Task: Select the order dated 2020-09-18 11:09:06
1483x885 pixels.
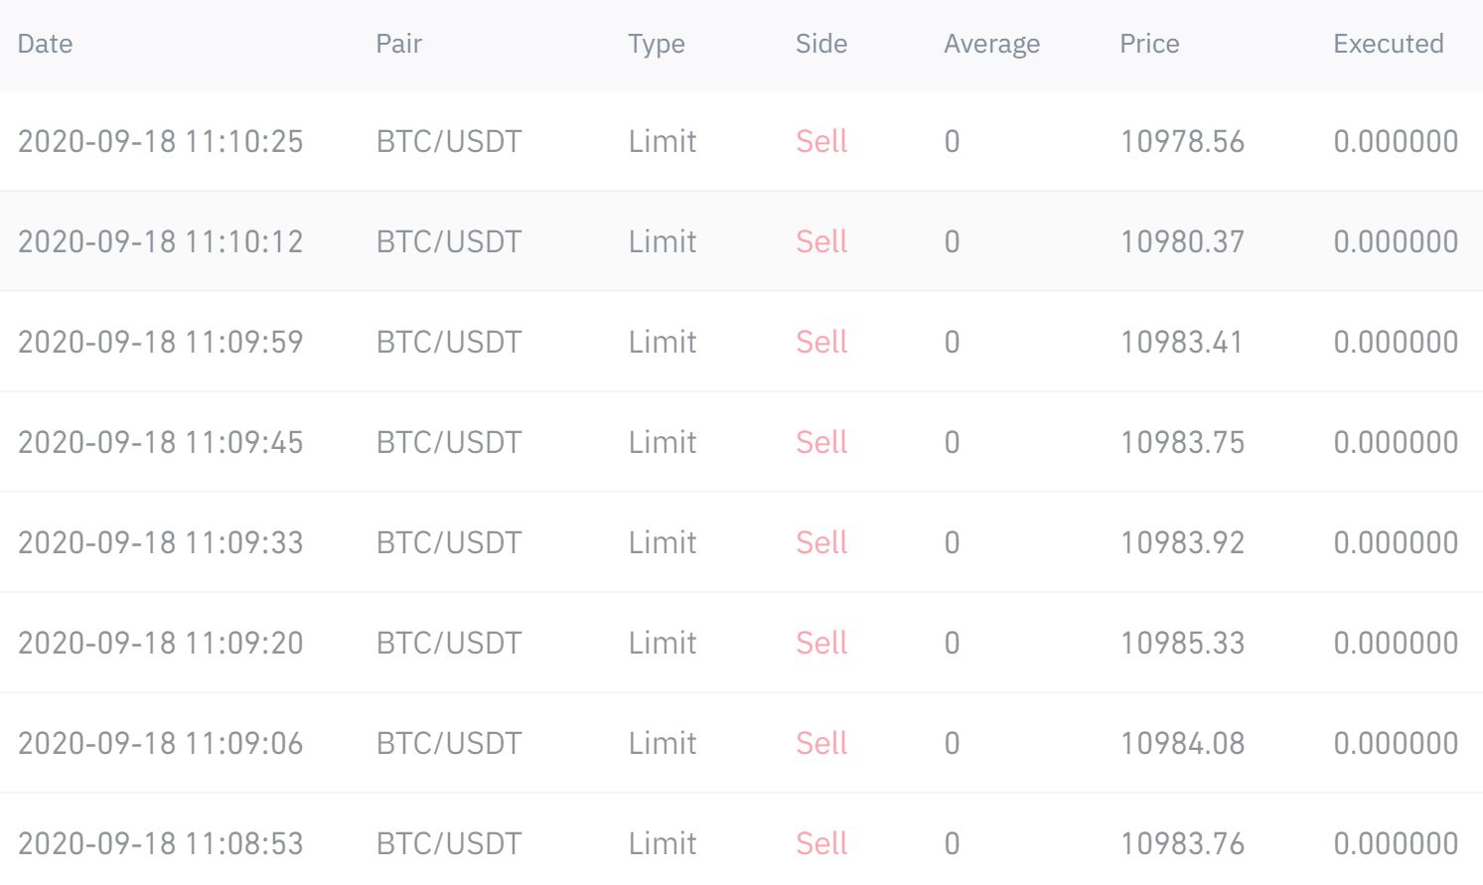Action: click(x=741, y=743)
